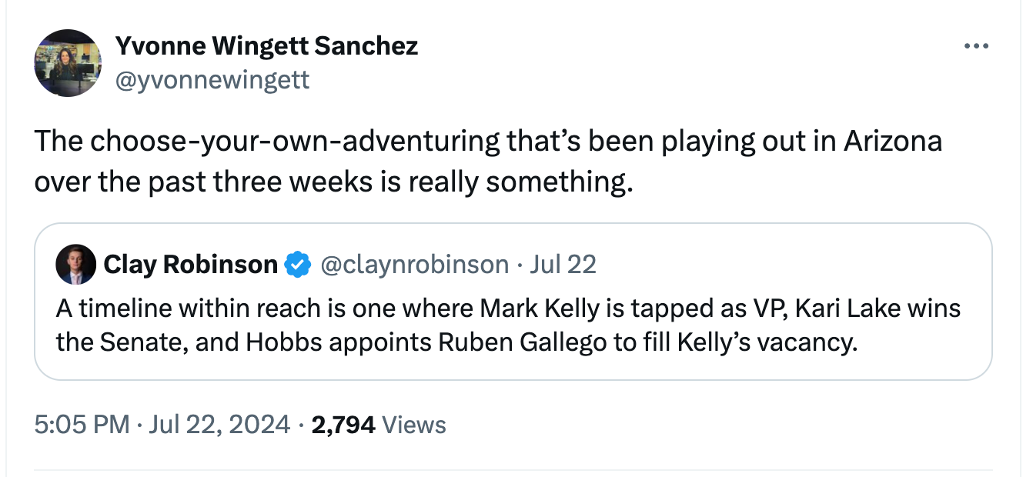1023x477 pixels.
Task: Click Clay Robinson's small avatar
Action: click(75, 265)
